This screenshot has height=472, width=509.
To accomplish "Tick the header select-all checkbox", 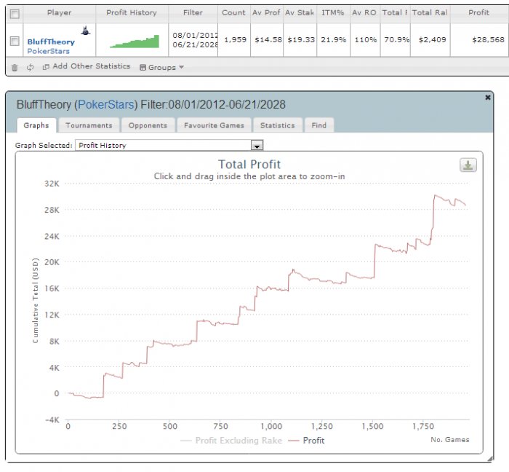I will click(15, 14).
